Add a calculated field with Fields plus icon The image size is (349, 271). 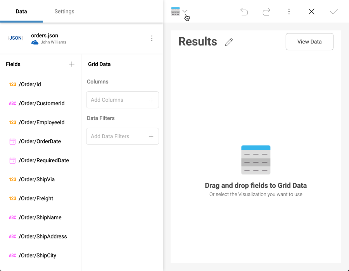point(72,64)
